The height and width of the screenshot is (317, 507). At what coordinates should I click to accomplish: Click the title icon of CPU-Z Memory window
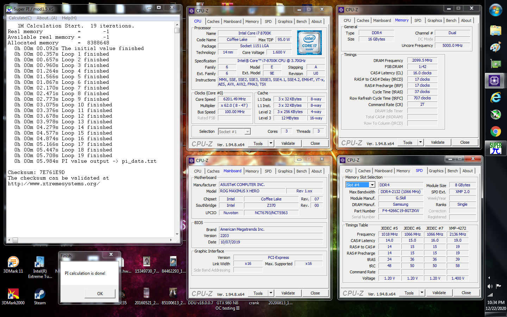341,10
